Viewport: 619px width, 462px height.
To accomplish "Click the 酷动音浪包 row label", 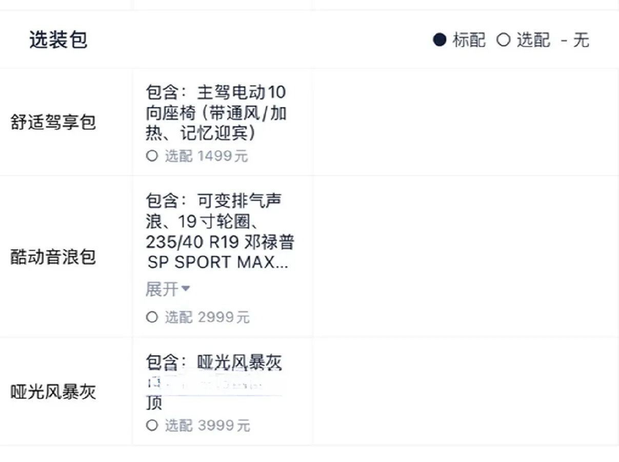I will (x=53, y=257).
